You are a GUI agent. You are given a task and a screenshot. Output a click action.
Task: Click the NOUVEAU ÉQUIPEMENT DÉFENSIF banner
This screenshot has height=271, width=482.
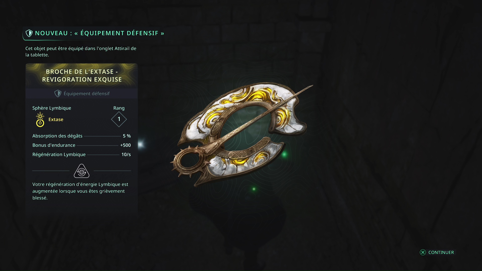coord(94,33)
